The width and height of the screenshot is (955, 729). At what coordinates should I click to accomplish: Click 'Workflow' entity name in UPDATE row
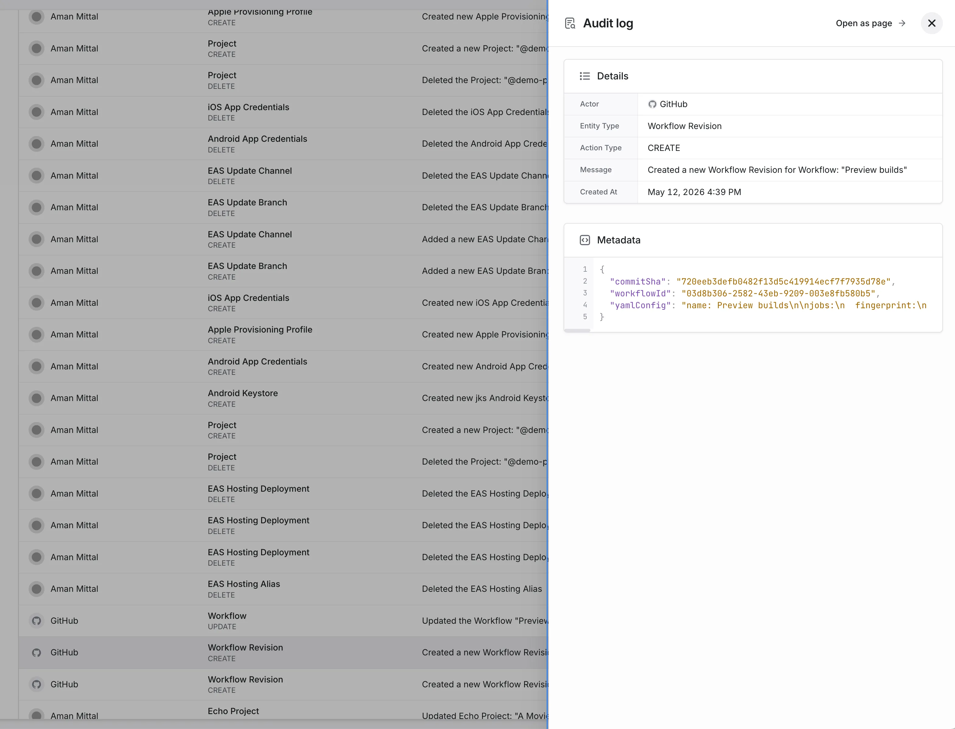[x=227, y=616]
